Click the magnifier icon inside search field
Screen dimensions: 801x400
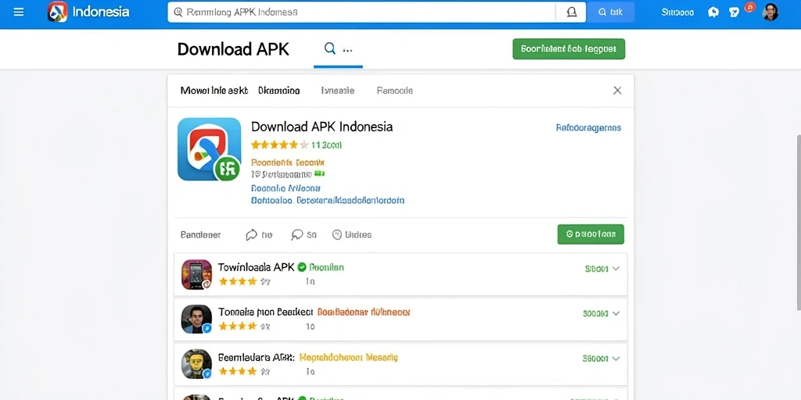[178, 12]
